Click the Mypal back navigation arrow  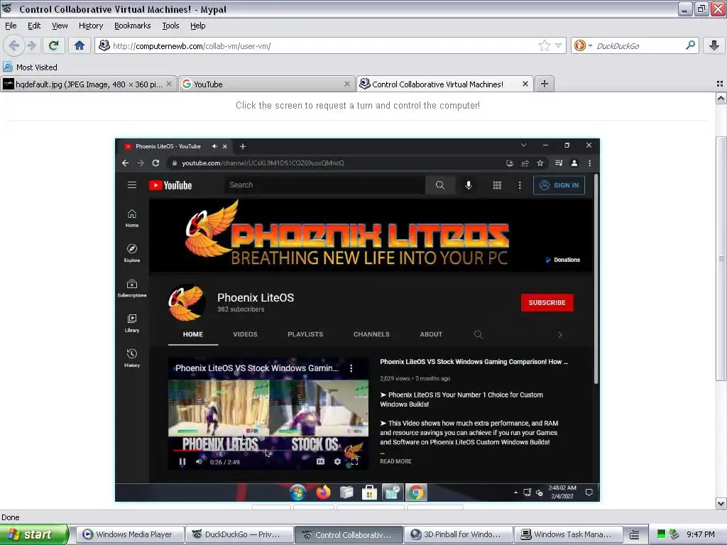[14, 45]
